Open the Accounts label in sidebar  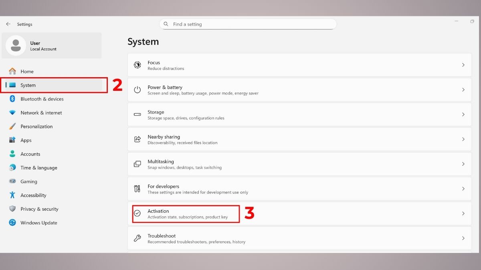pyautogui.click(x=30, y=154)
